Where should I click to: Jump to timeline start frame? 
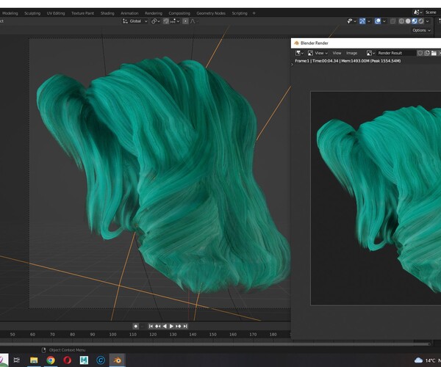(x=151, y=326)
